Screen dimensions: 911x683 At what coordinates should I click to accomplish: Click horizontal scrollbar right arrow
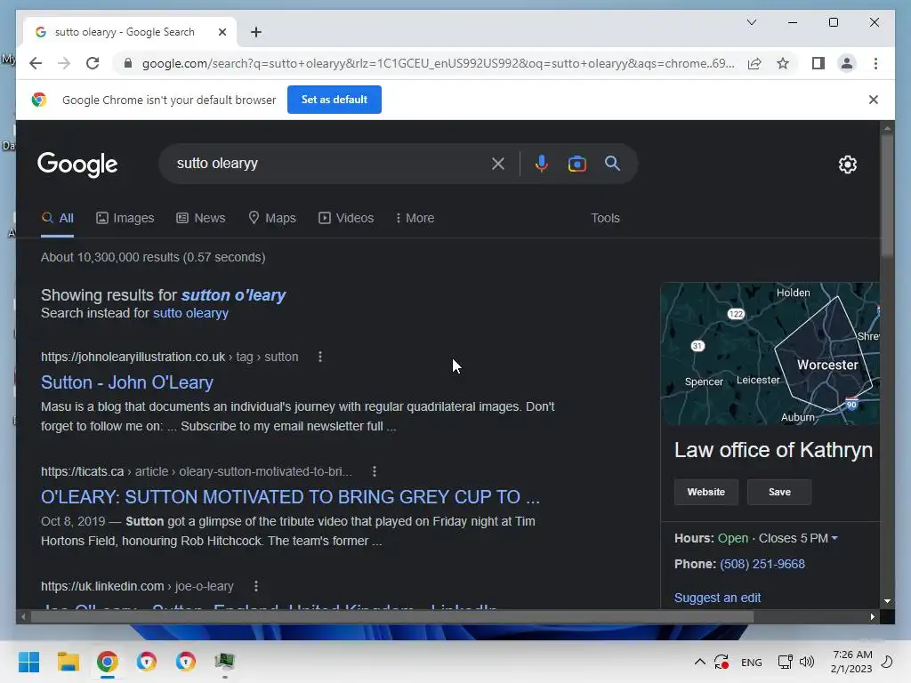tap(873, 617)
